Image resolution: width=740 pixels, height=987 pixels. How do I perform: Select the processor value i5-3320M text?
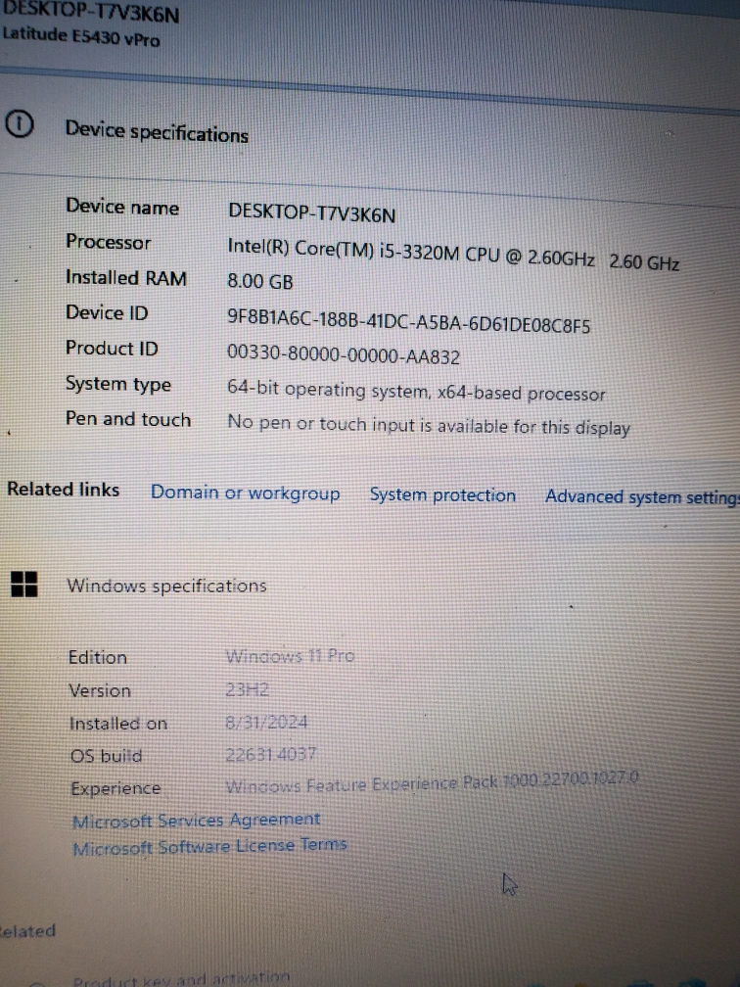point(453,254)
